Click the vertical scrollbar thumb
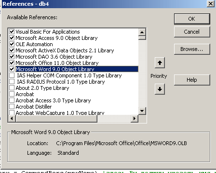Screen dimensions: 216x173 (x=142, y=38)
